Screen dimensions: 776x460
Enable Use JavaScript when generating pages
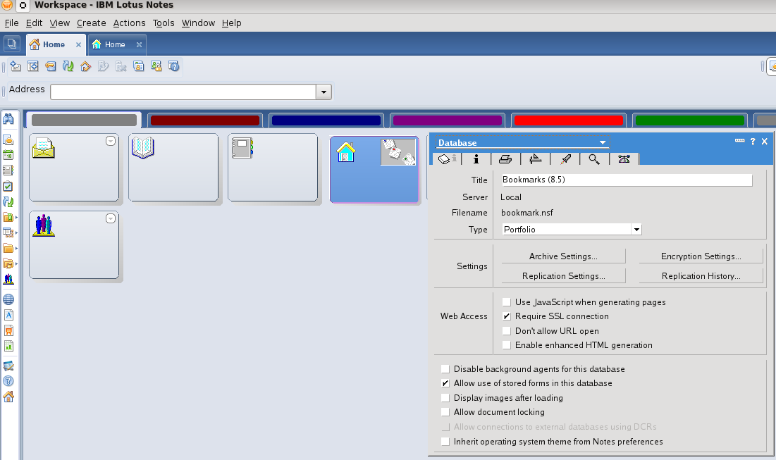pos(507,302)
